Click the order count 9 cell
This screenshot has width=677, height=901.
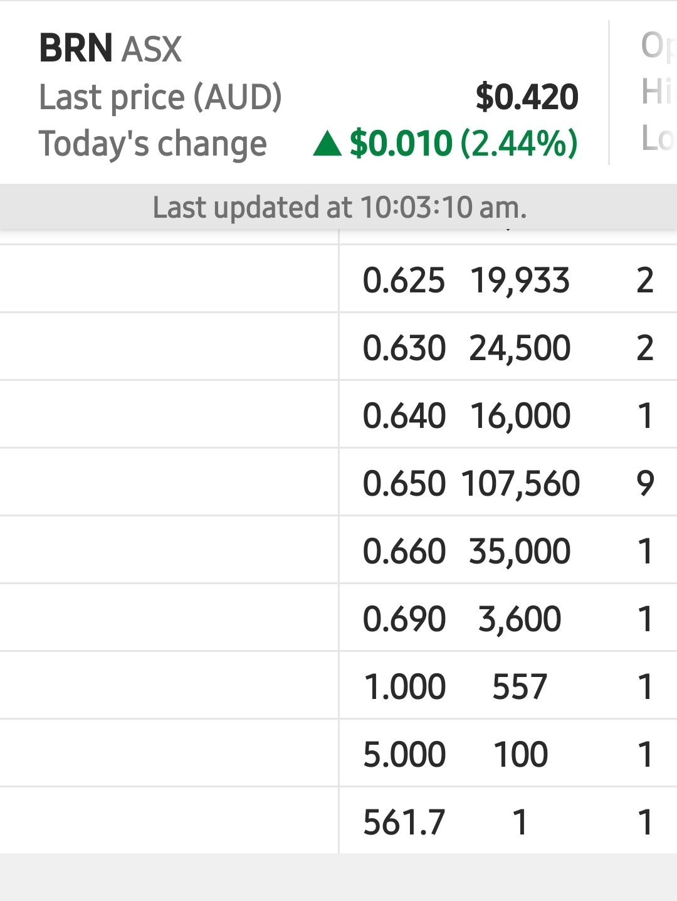click(645, 483)
